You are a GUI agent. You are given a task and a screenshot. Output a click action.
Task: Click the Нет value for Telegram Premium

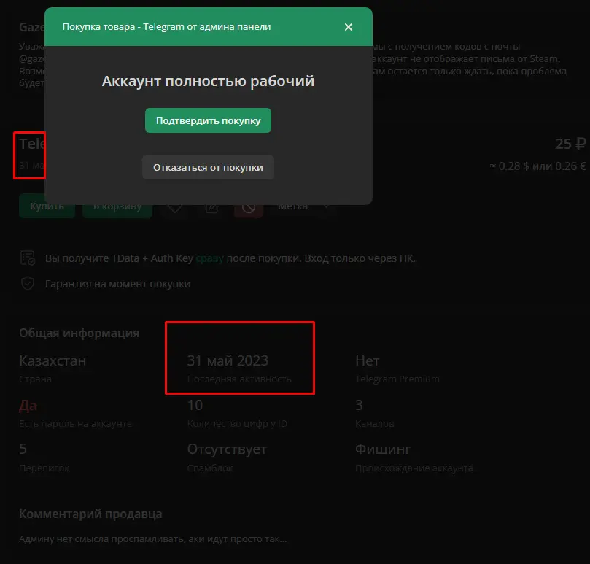368,360
